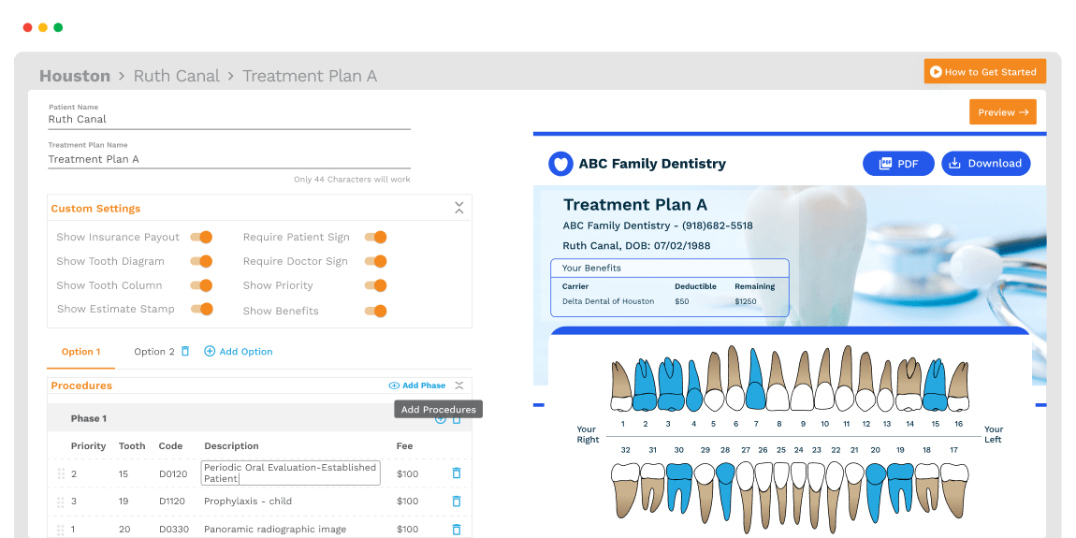
Task: Download the treatment plan
Action: (x=985, y=164)
